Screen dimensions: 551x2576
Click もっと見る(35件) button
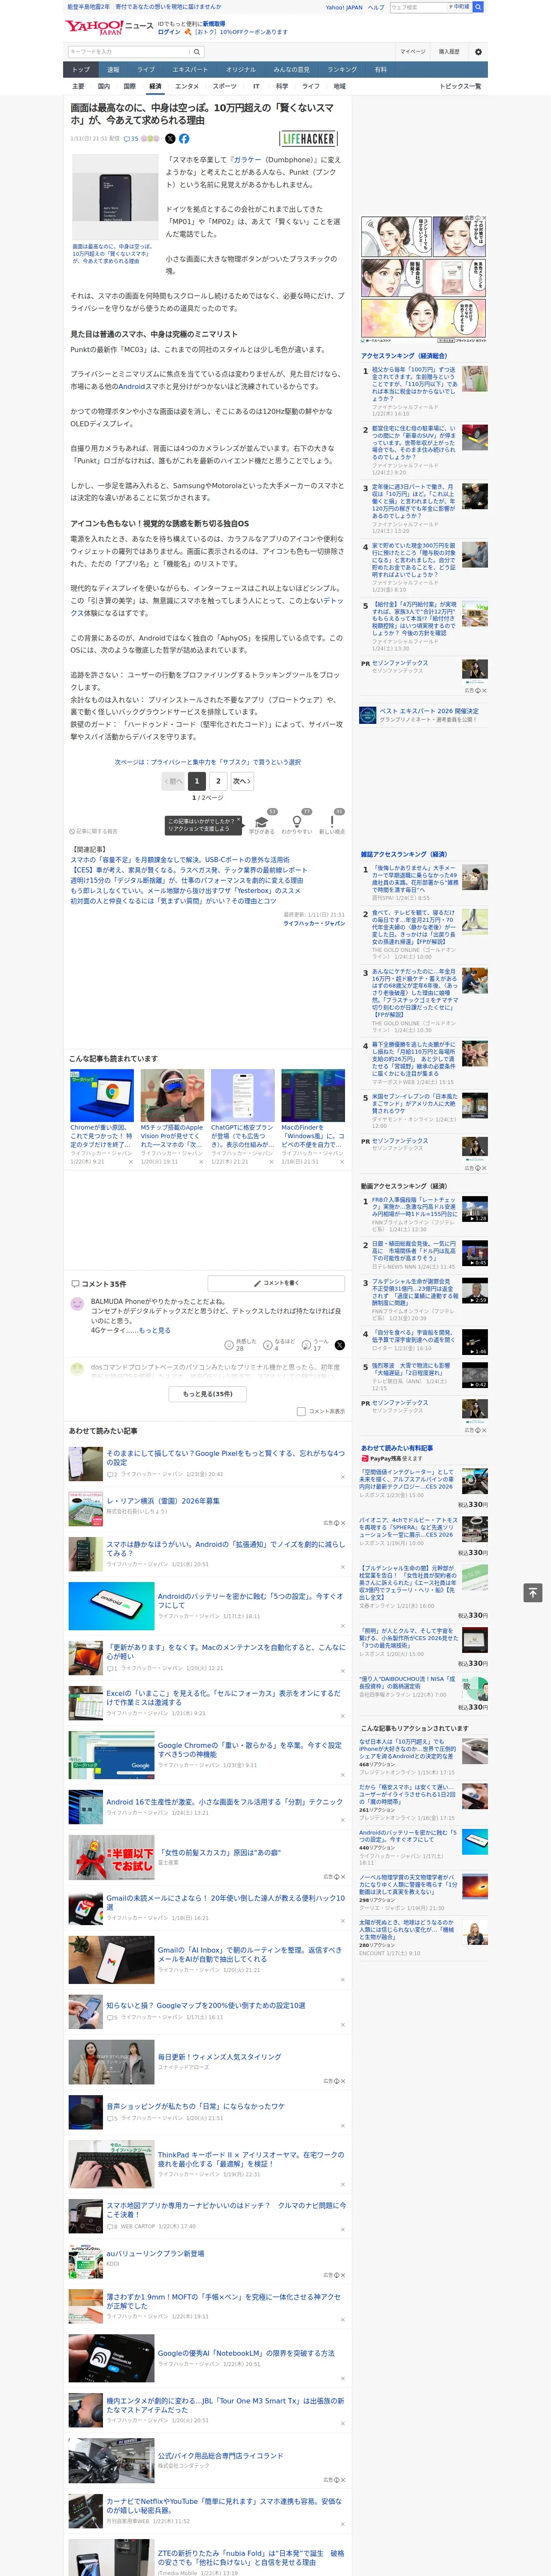click(x=208, y=1393)
